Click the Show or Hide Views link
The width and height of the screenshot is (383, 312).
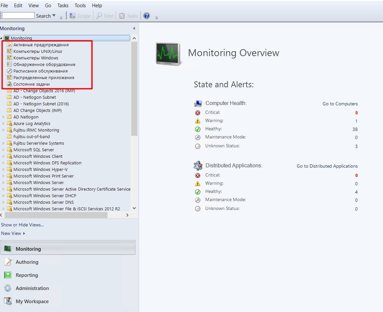pos(22,225)
